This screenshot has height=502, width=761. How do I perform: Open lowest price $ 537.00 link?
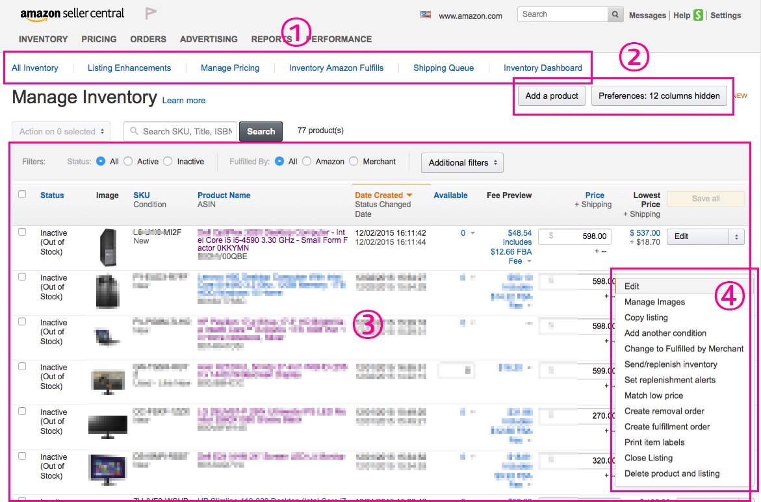[x=645, y=233]
